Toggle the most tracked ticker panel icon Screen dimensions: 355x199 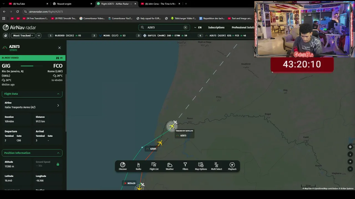click(6, 35)
